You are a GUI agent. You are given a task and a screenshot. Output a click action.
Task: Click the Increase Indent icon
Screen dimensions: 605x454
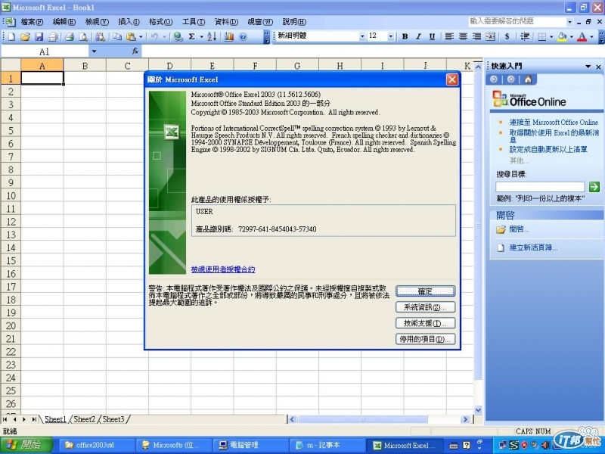pos(524,36)
